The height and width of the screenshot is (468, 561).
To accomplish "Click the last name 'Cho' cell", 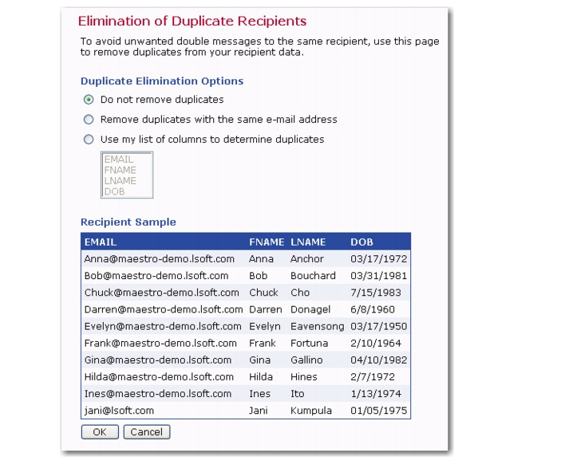I will pyautogui.click(x=300, y=293).
